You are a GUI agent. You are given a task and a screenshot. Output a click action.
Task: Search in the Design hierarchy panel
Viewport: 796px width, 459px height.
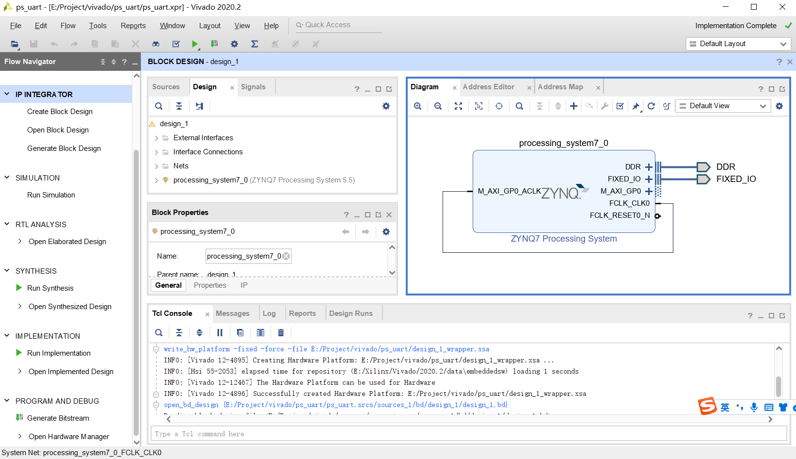tap(159, 106)
